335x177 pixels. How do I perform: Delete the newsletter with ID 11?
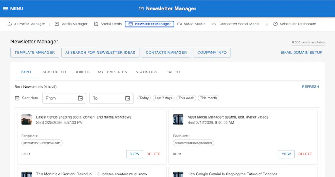point(305,154)
